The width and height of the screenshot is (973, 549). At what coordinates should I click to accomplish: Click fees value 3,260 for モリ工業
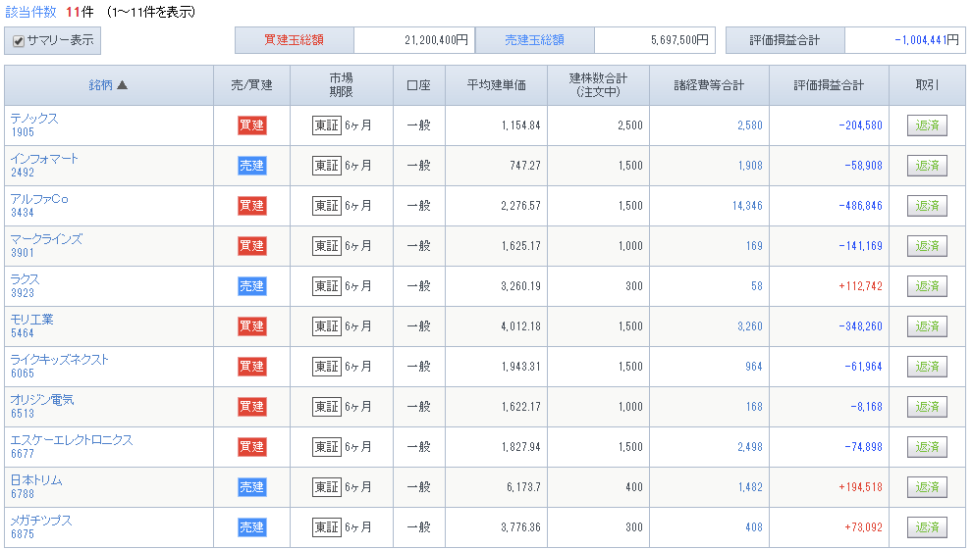(749, 326)
